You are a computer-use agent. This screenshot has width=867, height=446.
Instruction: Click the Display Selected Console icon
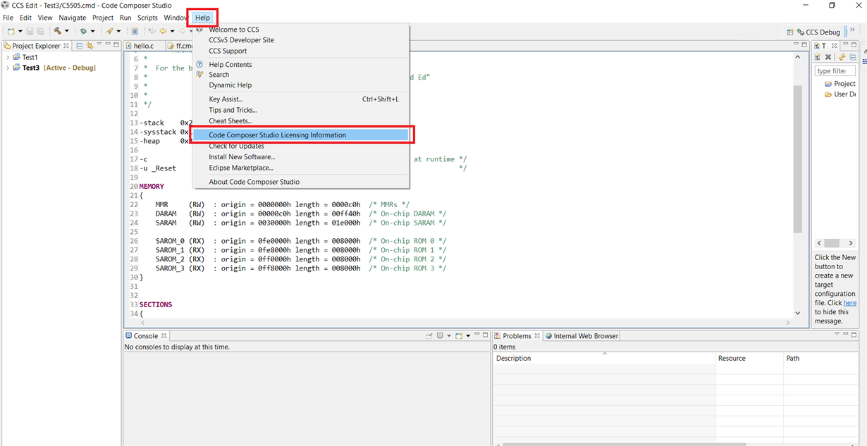[440, 336]
